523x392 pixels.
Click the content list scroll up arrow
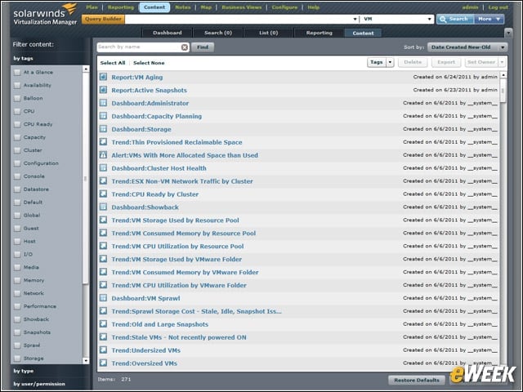[x=503, y=74]
